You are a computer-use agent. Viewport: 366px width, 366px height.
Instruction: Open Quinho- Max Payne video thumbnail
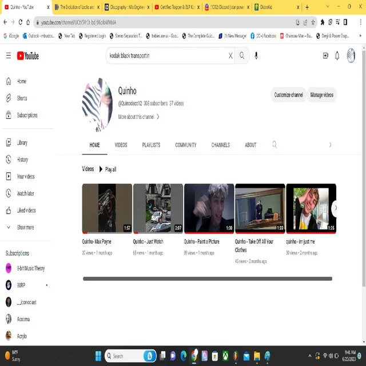(x=107, y=208)
